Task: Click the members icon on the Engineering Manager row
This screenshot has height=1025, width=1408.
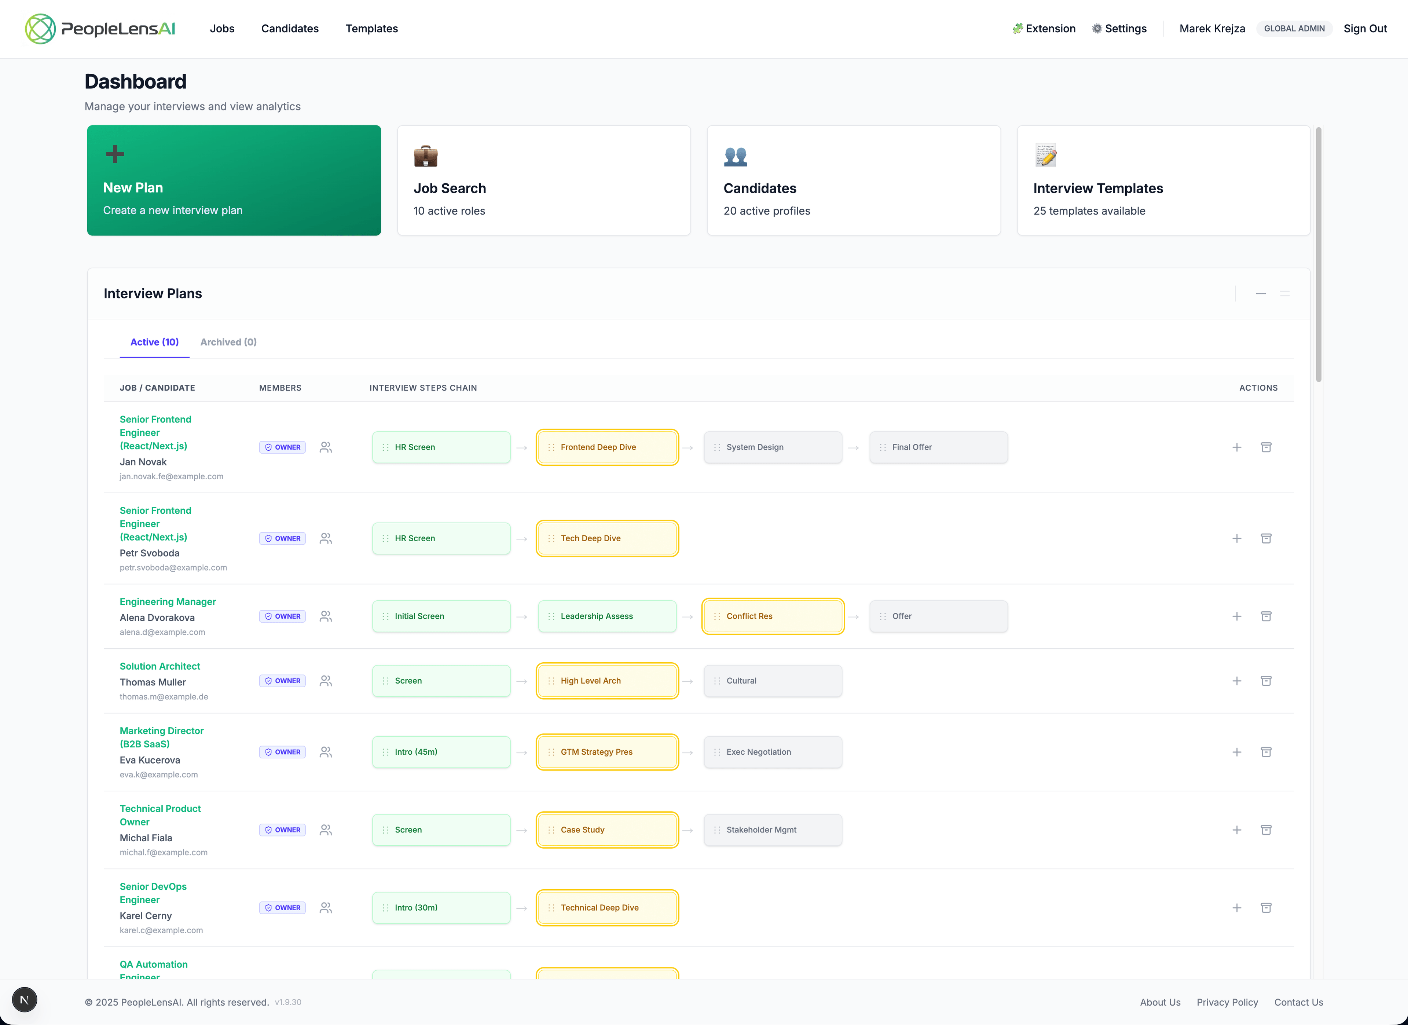Action: click(x=326, y=616)
